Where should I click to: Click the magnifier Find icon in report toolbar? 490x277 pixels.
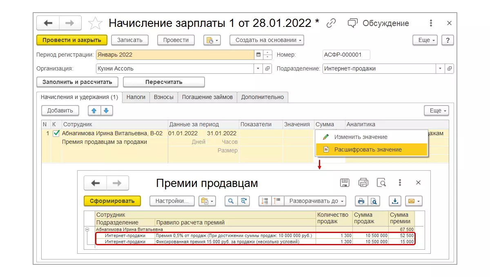coord(231,201)
